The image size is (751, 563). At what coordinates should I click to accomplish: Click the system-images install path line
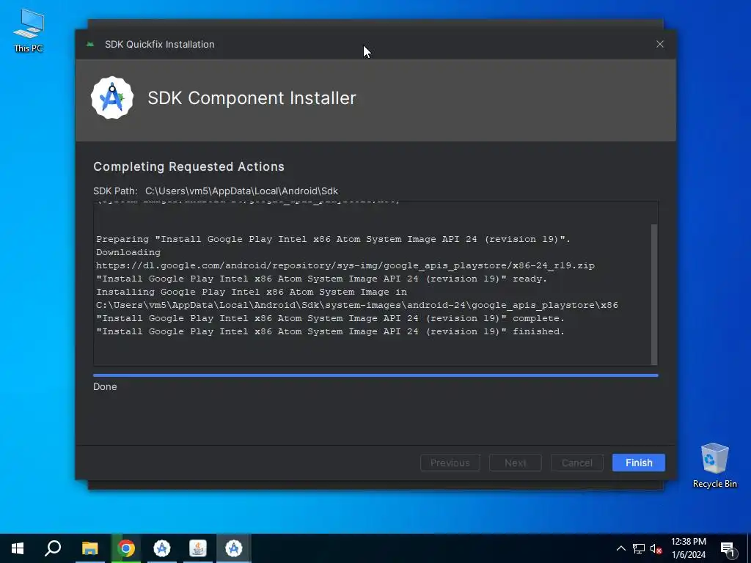[x=357, y=305]
